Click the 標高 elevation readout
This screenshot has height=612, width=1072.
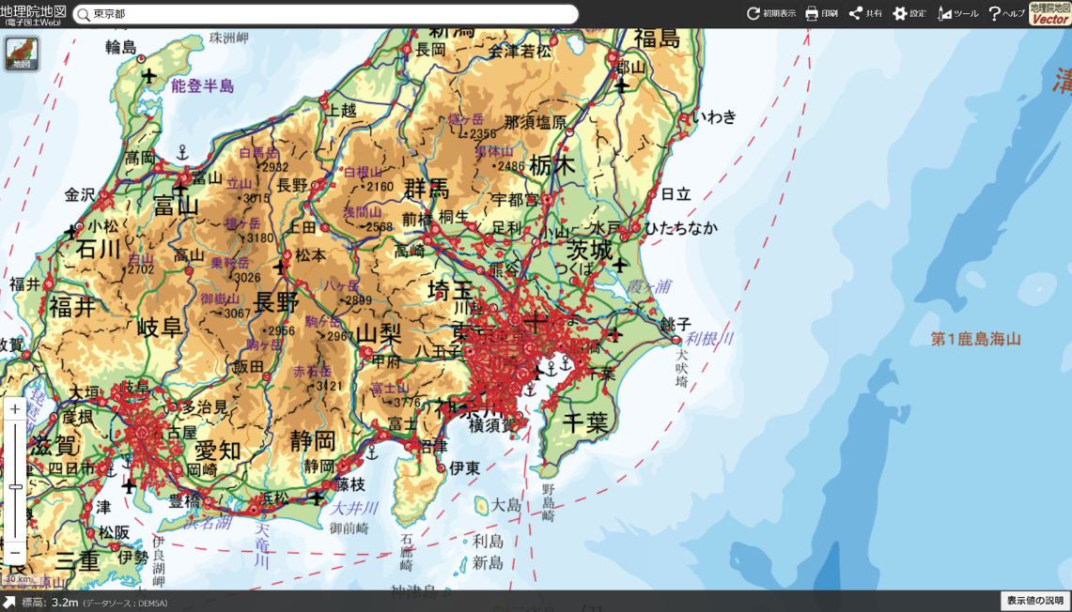click(x=34, y=604)
